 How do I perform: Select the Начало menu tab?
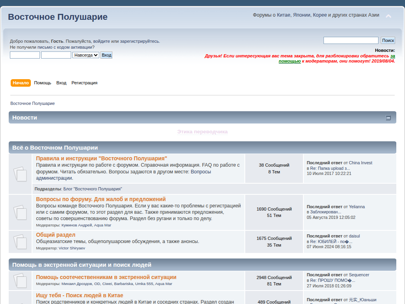(x=21, y=83)
